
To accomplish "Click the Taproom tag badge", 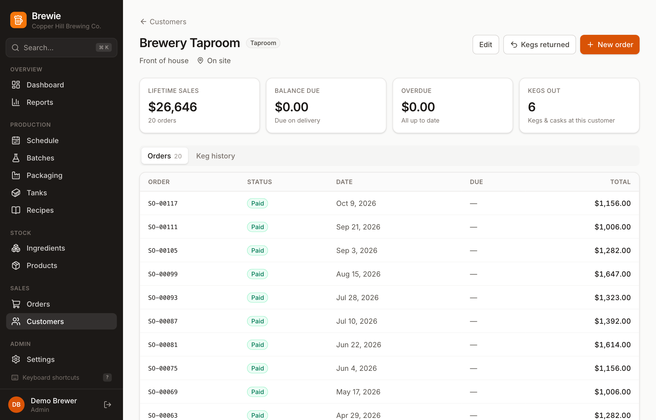I will click(263, 43).
